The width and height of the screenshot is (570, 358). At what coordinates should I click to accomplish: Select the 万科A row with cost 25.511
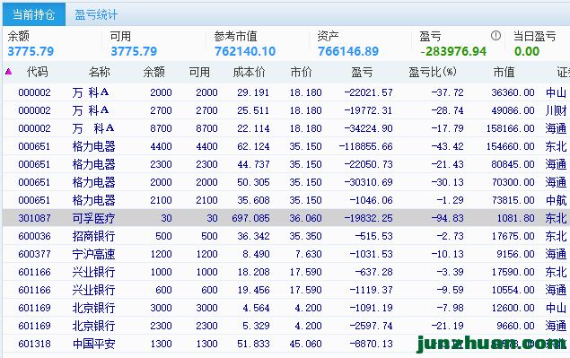(286, 110)
